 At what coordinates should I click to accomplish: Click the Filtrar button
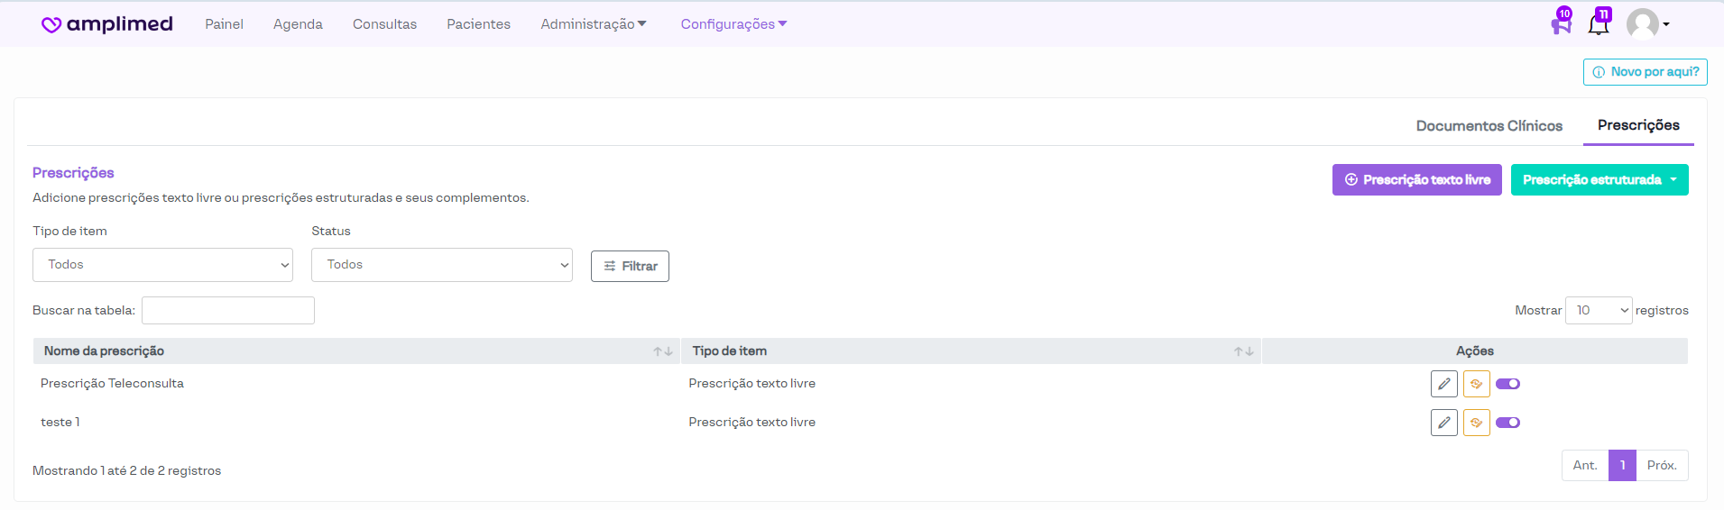point(630,267)
